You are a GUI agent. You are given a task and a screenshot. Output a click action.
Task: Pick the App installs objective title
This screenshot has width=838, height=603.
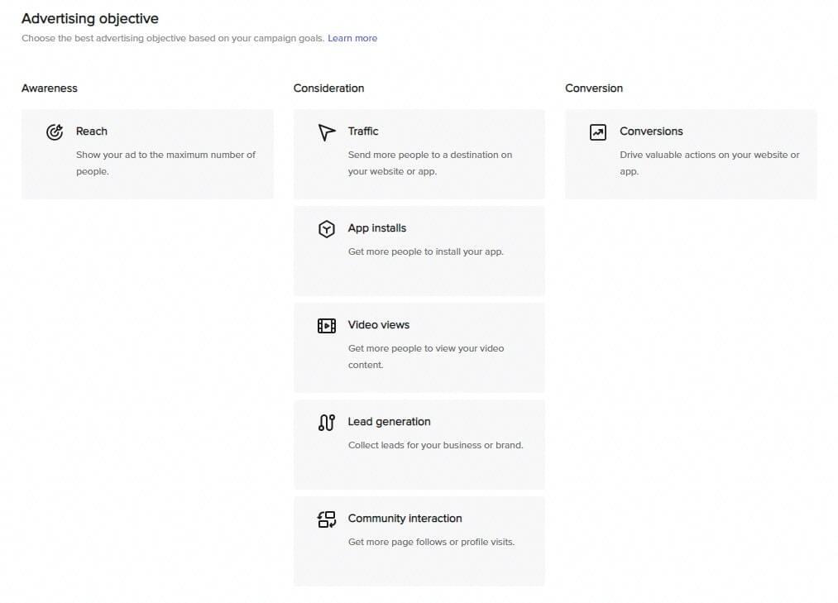[x=377, y=228]
